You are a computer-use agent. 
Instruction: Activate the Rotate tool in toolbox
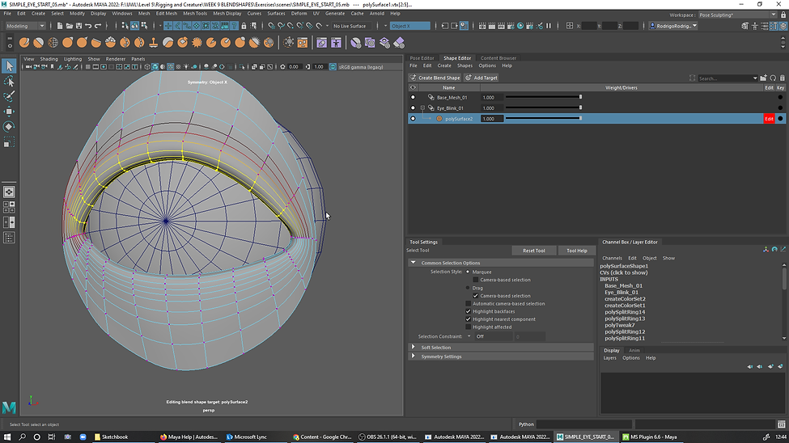point(9,127)
